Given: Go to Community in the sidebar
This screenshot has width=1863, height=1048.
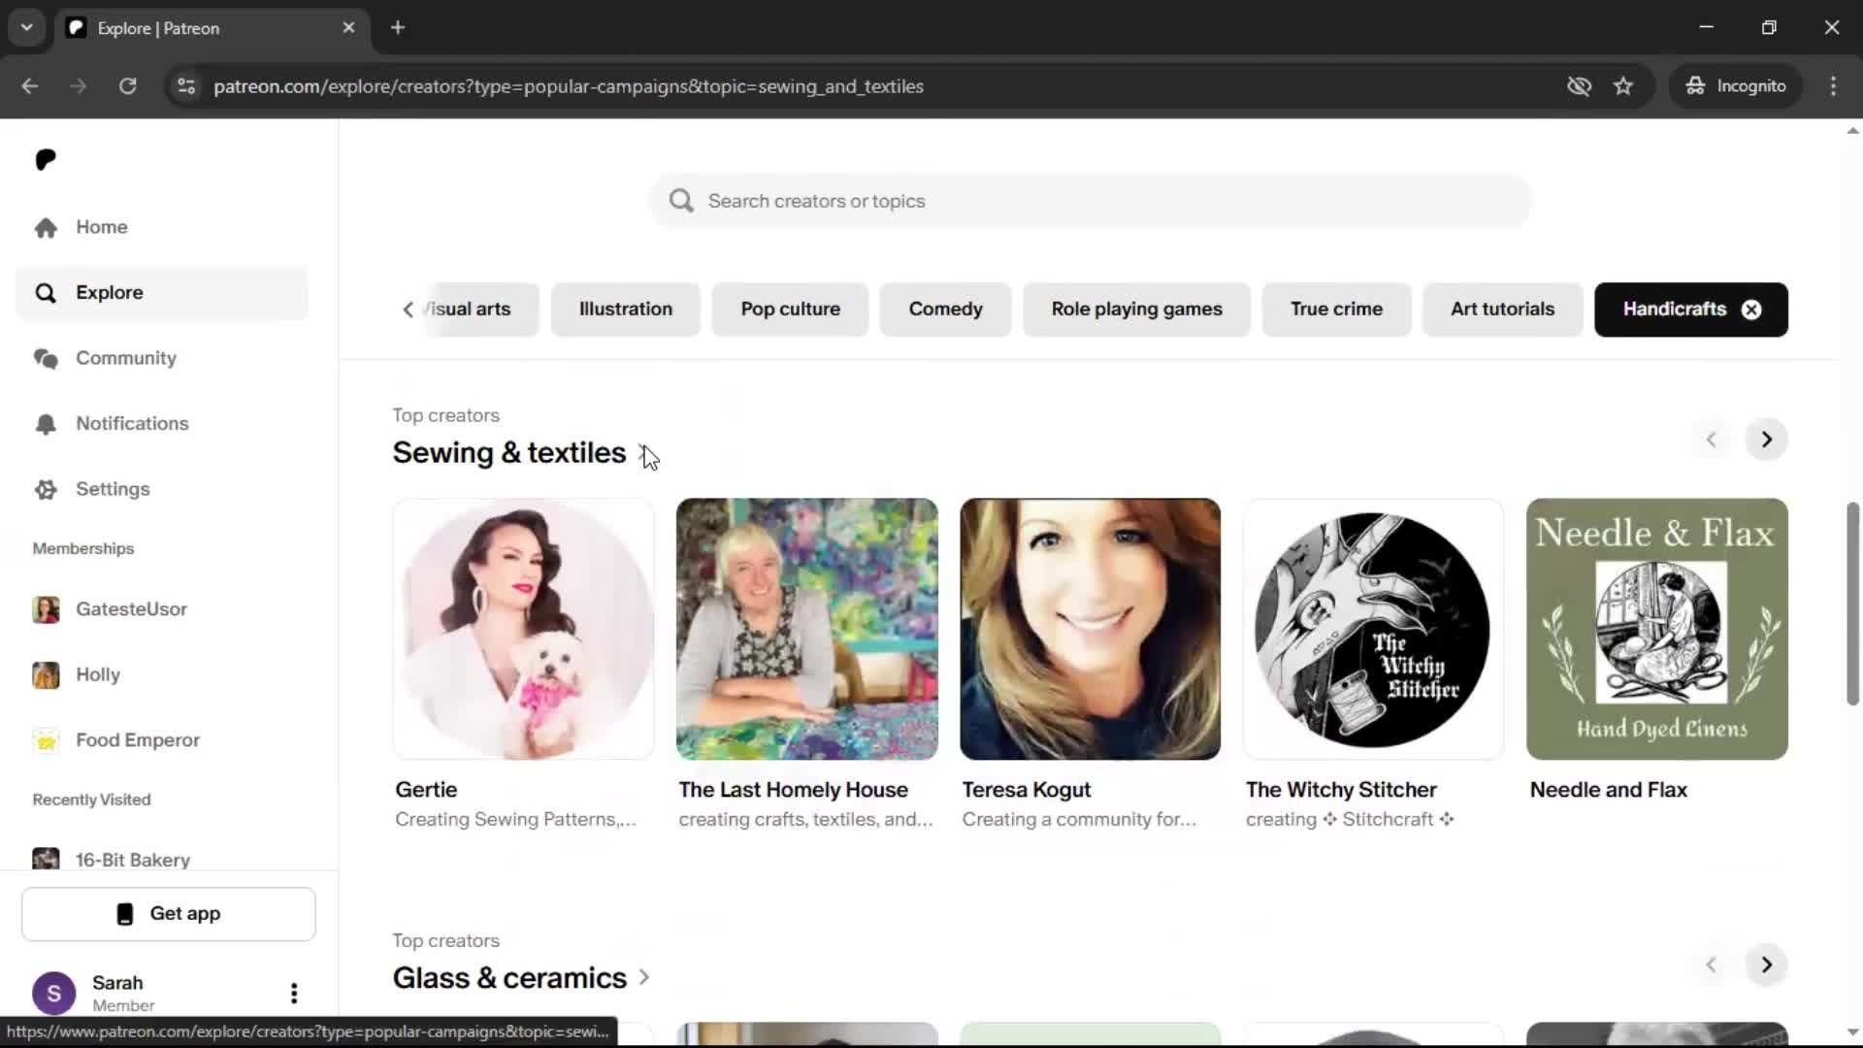Looking at the screenshot, I should point(162,358).
